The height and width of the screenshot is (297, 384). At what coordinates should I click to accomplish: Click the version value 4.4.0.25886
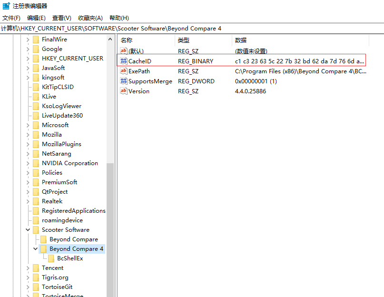[250, 91]
